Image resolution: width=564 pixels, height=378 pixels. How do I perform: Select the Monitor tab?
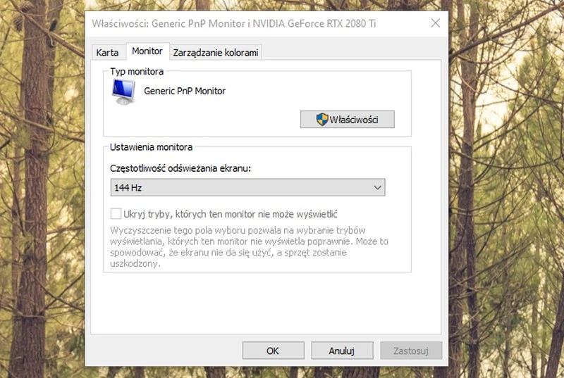[x=147, y=52]
